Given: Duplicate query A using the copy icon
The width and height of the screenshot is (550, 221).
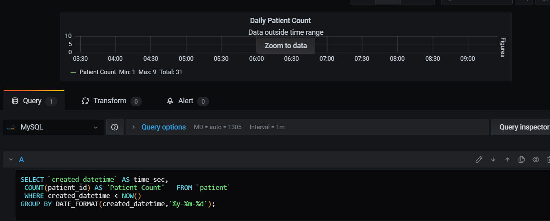Looking at the screenshot, I should (x=522, y=159).
